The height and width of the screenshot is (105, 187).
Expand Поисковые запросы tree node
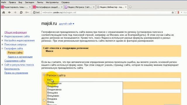coord(2,44)
